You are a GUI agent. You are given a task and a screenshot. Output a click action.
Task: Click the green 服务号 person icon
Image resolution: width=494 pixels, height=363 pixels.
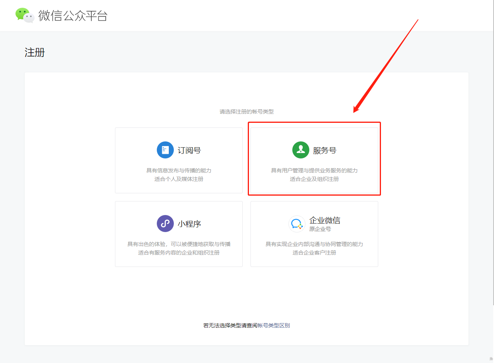[301, 150]
